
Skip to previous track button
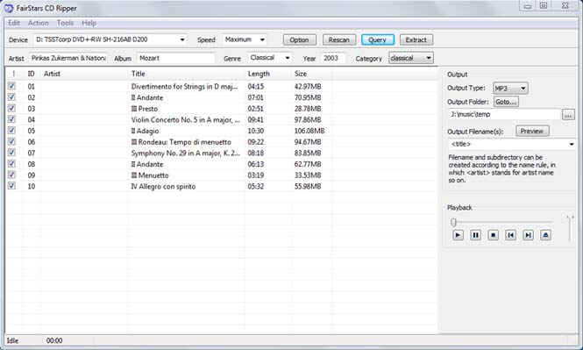pos(510,235)
